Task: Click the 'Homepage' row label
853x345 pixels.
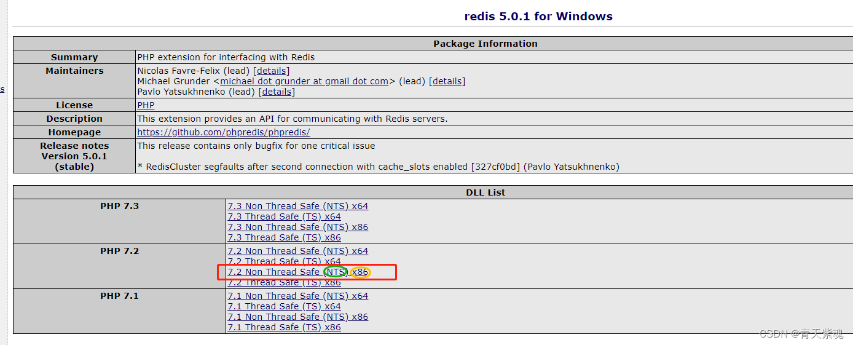Action: point(74,132)
